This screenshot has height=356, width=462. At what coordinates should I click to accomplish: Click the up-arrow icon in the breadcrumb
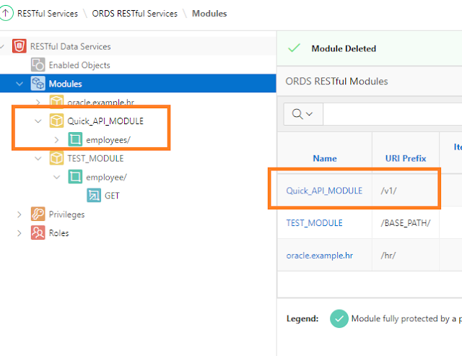tap(7, 13)
